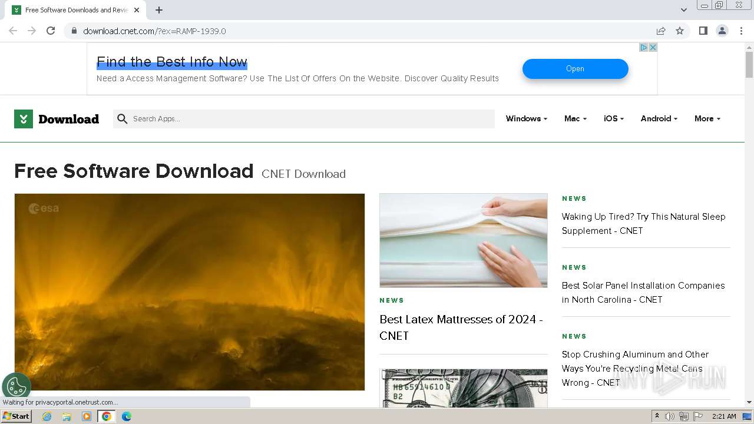Open the volume speaker tray icon

670,416
